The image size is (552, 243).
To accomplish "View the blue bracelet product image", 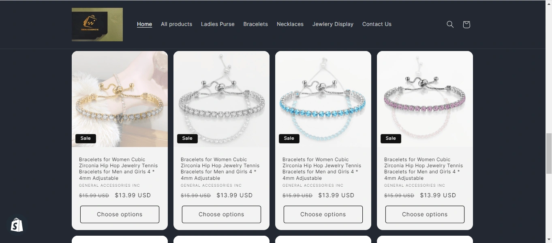I will [323, 99].
